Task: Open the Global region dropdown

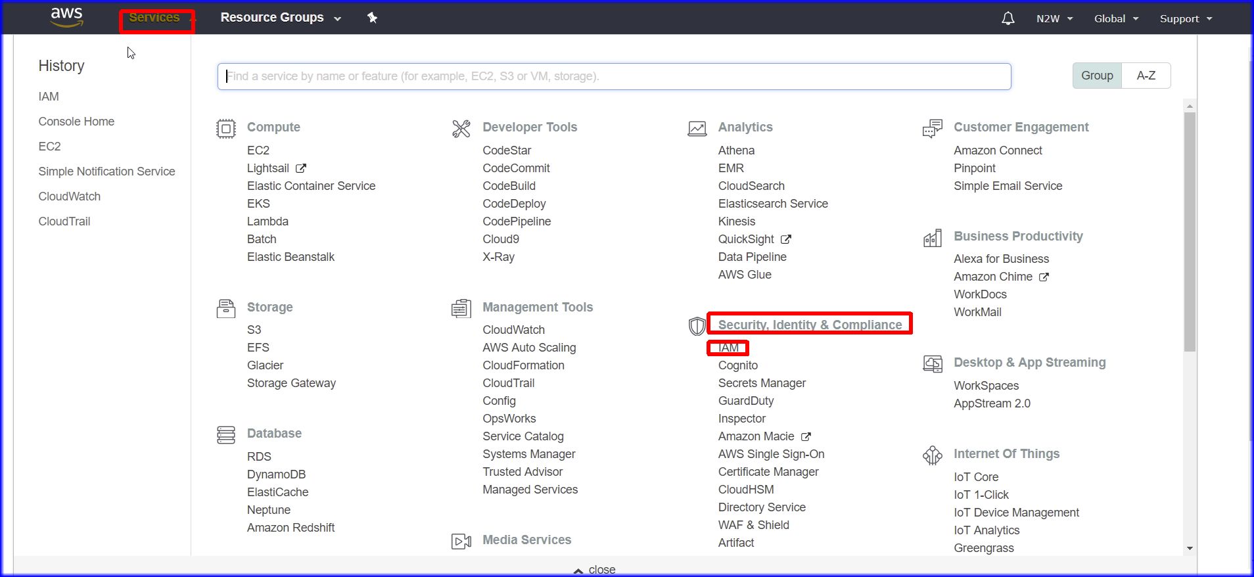Action: click(x=1116, y=18)
